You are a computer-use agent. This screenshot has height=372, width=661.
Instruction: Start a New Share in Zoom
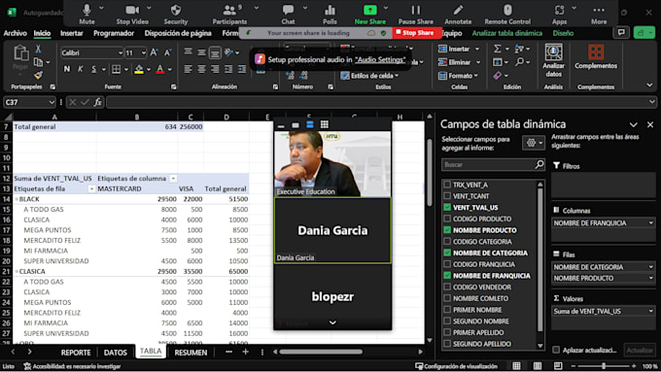click(369, 15)
